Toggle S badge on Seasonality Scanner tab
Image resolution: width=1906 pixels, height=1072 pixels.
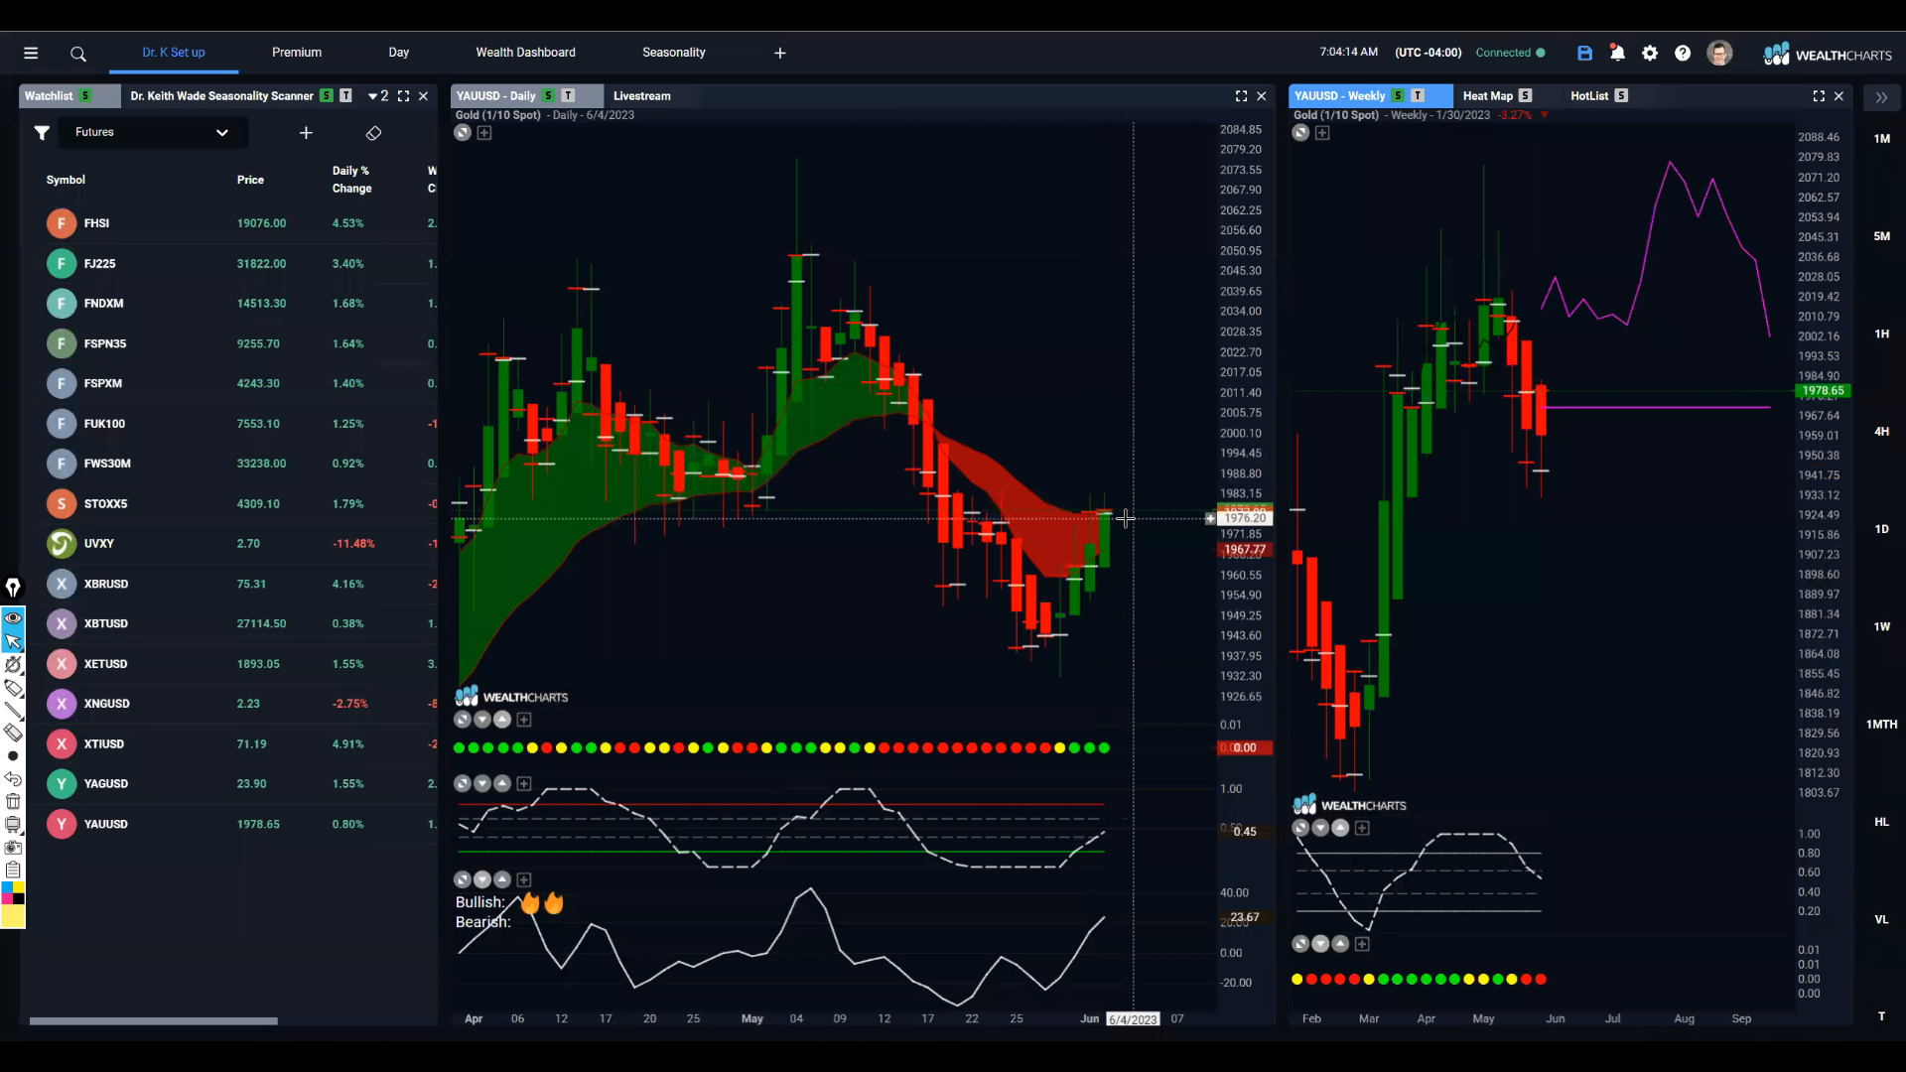326,96
